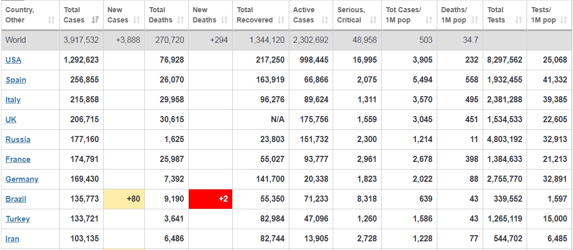Sort by Tests/1M pop arrow icon

(x=563, y=20)
